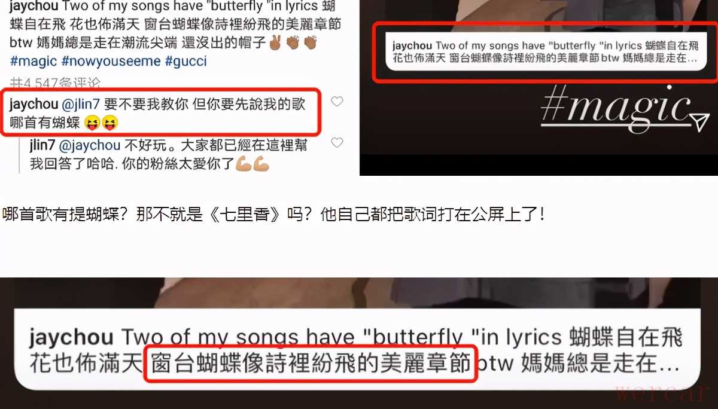
Task: Click jlin7 username in the reply
Action: 42,145
